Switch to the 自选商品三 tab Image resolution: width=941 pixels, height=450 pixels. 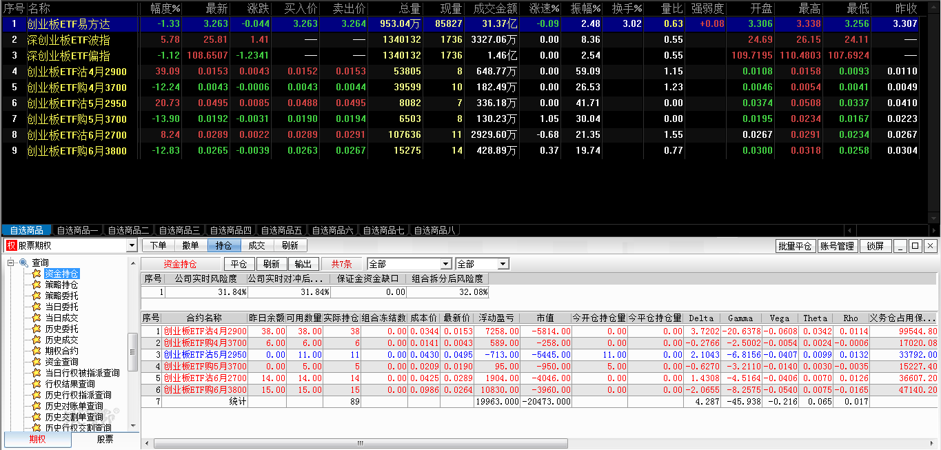[179, 230]
